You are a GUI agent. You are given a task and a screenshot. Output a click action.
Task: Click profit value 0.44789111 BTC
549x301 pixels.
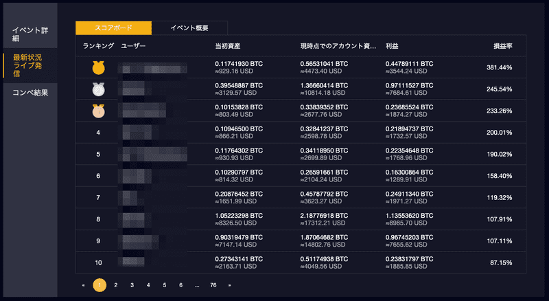coord(409,64)
